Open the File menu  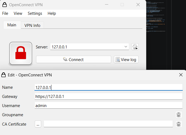tap(5, 13)
